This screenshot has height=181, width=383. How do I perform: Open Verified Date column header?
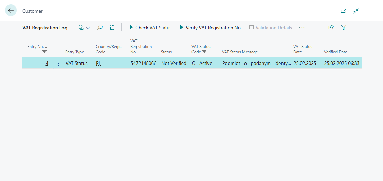point(335,52)
